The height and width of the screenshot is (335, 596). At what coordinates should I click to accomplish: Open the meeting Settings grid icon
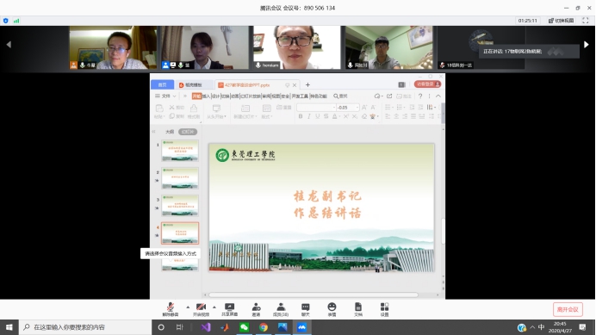pos(384,309)
